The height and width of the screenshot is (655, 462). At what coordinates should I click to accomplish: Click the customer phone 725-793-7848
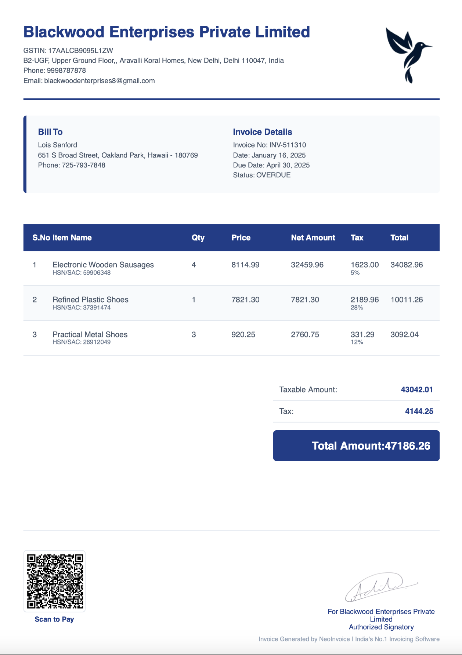tap(83, 165)
